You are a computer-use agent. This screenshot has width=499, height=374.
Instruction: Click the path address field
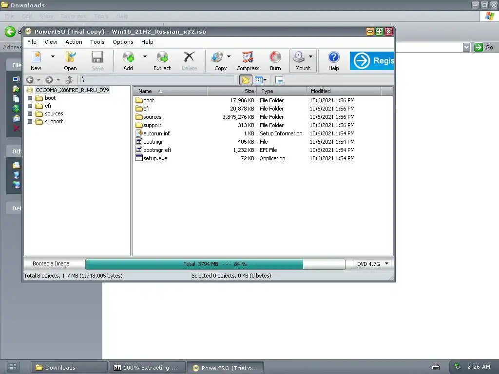pos(157,80)
